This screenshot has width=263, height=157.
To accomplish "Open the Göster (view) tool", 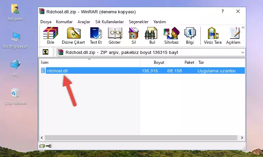I will tap(115, 35).
